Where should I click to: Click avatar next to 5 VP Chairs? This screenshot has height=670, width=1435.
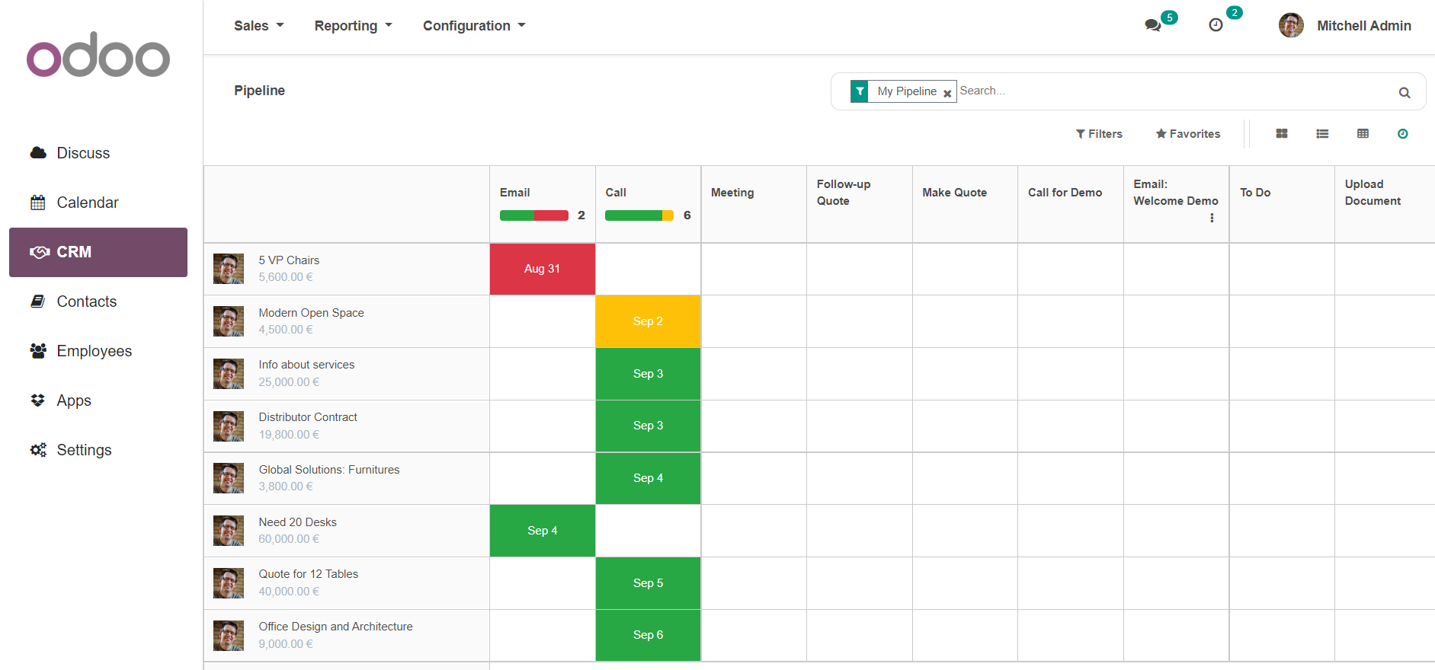click(229, 269)
